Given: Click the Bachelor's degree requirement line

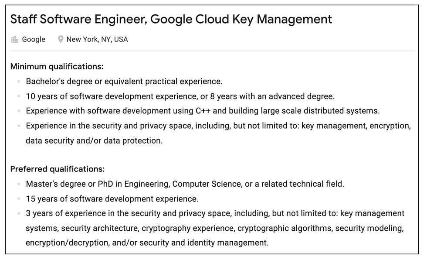Looking at the screenshot, I should (x=124, y=82).
